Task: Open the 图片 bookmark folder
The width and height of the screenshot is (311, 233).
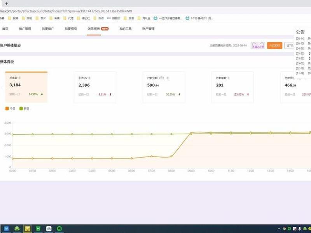Action: click(41, 18)
